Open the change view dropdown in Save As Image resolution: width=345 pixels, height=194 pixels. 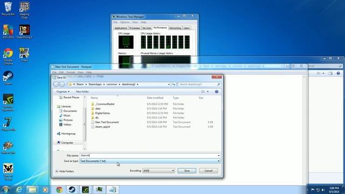coord(208,92)
